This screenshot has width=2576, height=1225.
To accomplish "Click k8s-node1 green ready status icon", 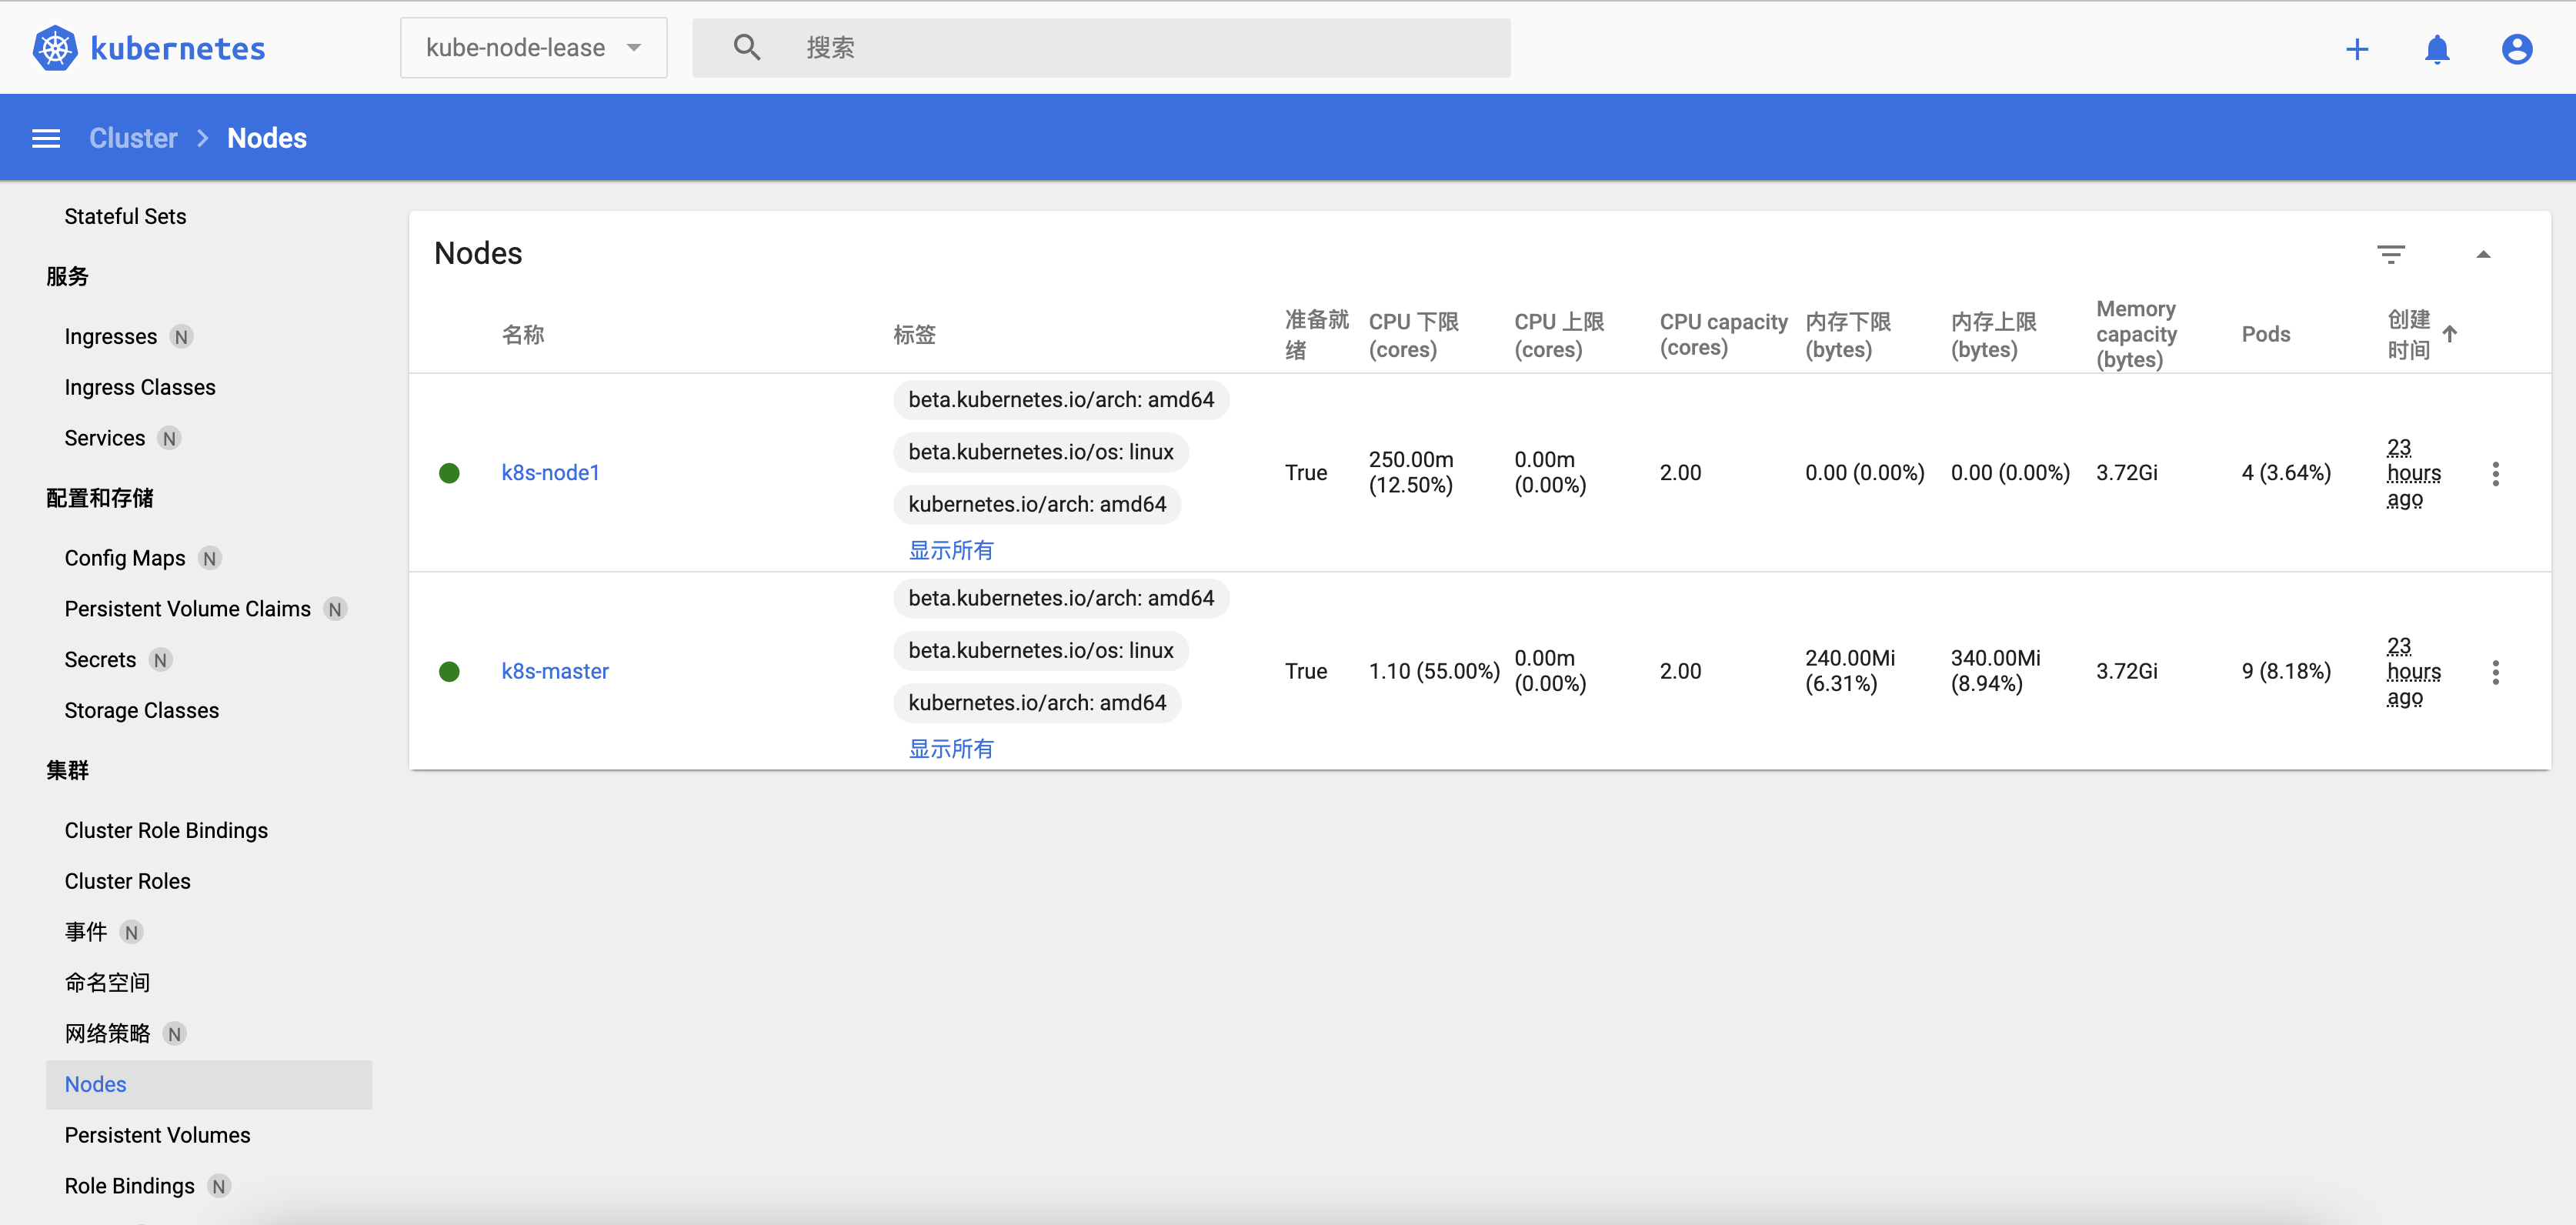I will click(x=449, y=473).
